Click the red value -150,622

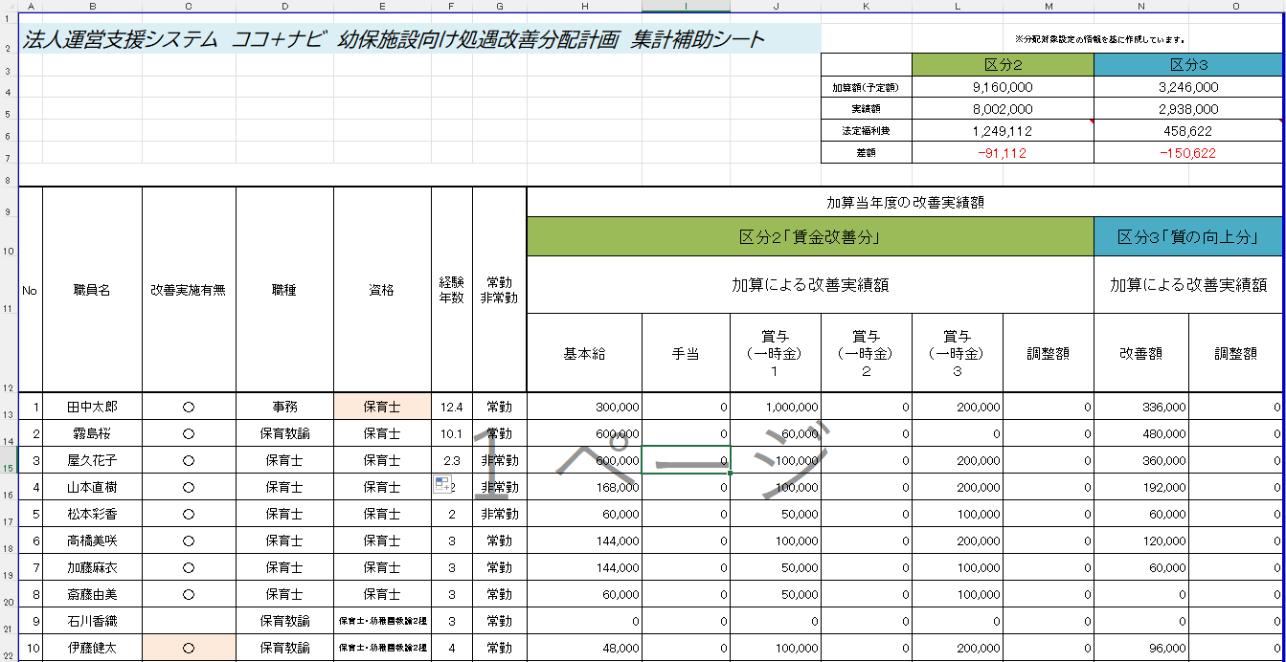[1188, 153]
